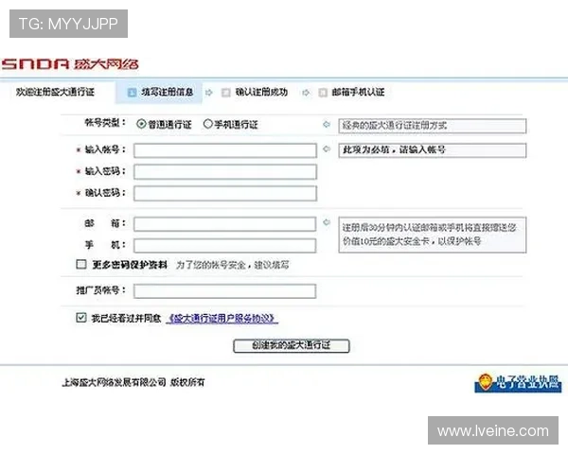Image resolution: width=568 pixels, height=454 pixels.
Task: Select the 普通通行证 radio button
Action: [141, 124]
